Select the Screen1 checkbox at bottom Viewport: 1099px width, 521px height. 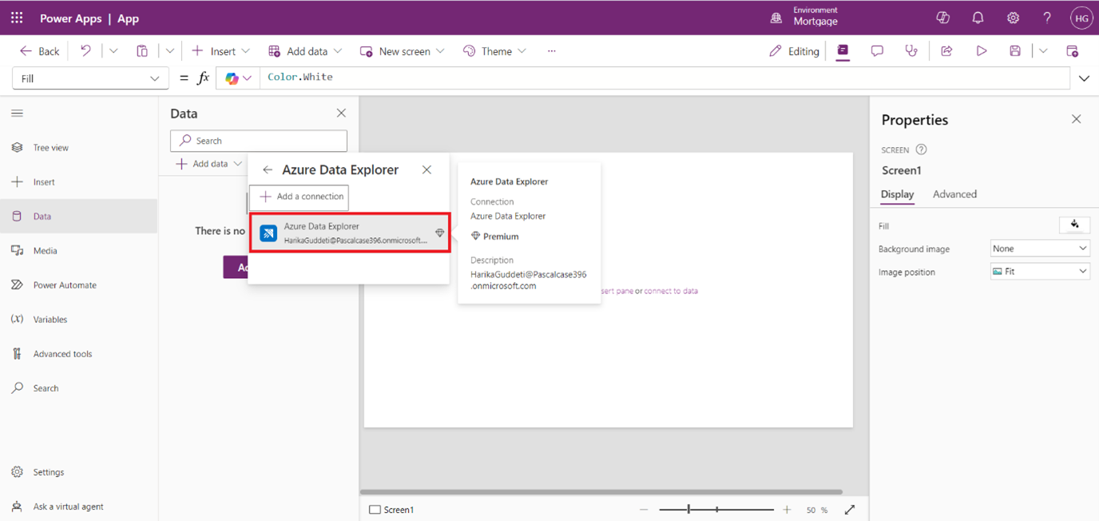pos(375,510)
